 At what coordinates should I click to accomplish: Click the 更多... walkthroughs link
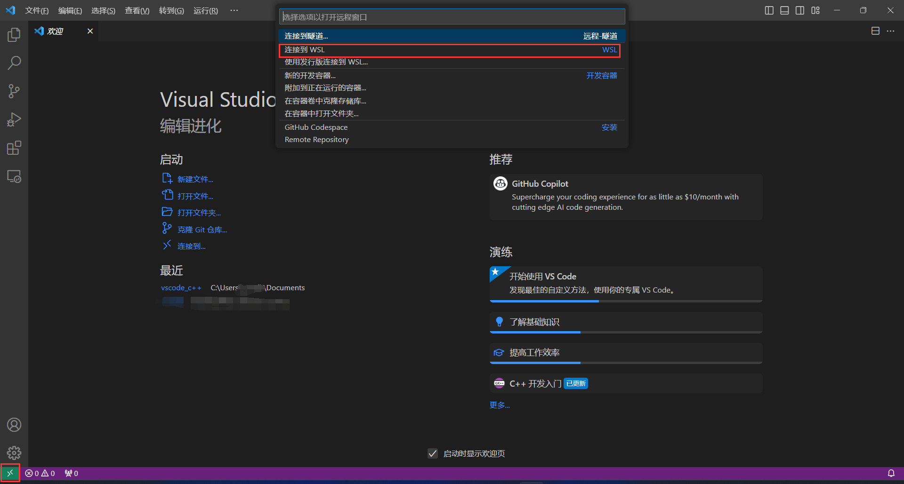(500, 405)
